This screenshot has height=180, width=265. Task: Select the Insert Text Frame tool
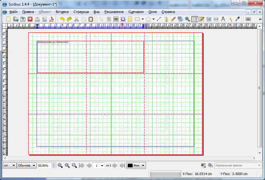click(x=109, y=19)
